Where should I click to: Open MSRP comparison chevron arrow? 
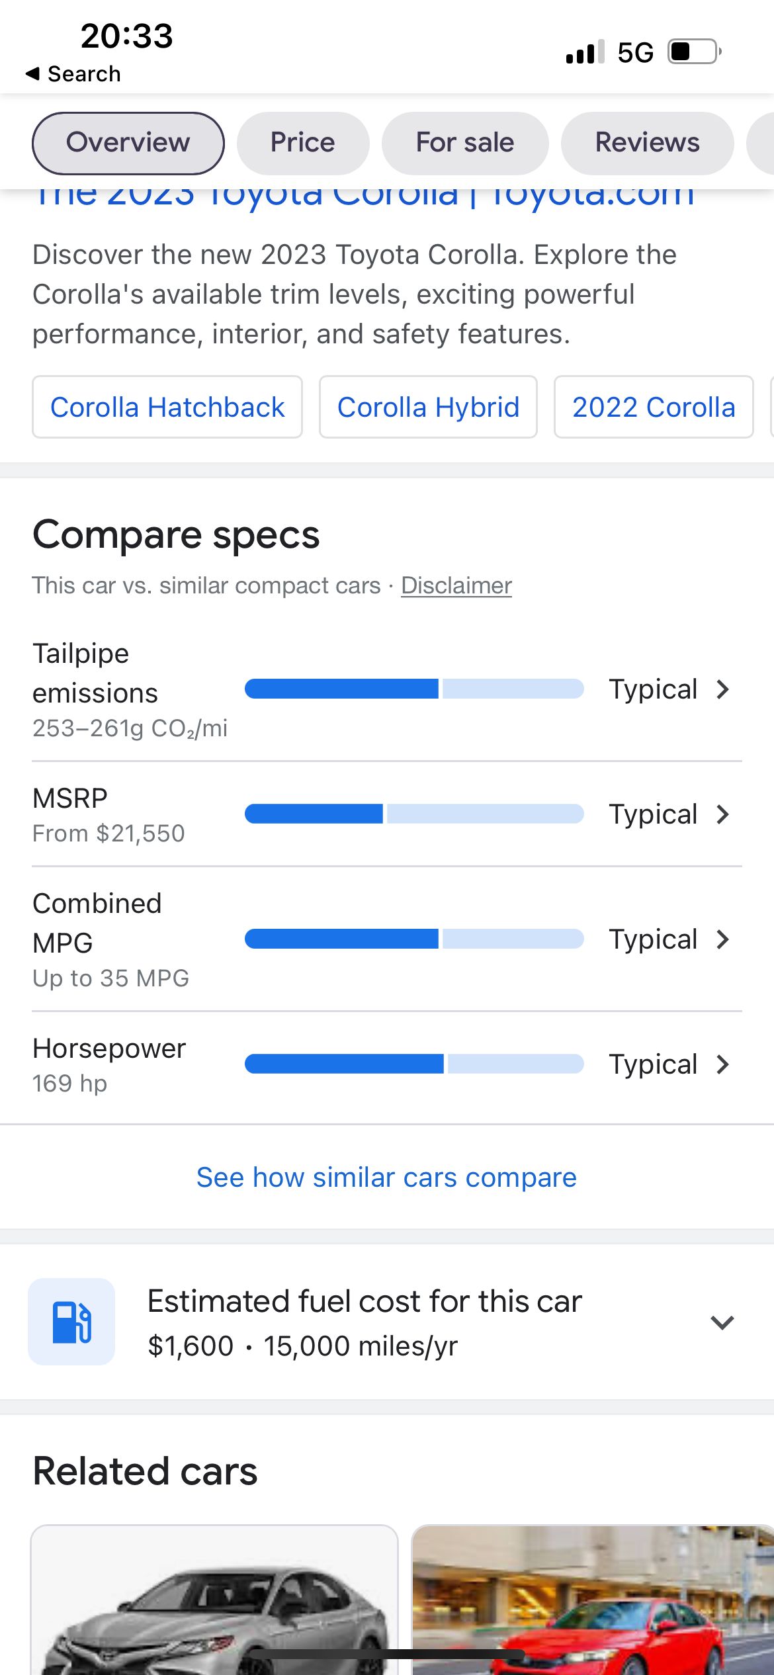click(723, 814)
